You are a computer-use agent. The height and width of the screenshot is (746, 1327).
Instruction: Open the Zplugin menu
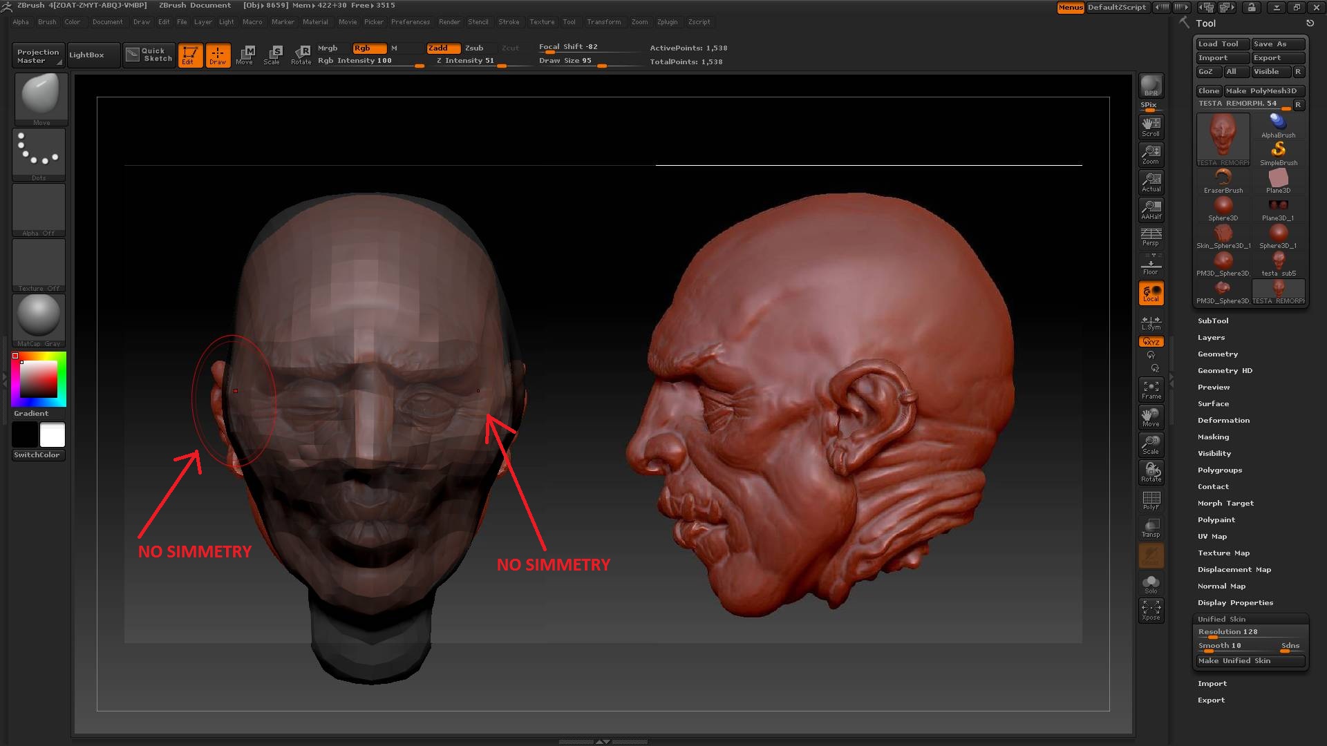click(x=667, y=22)
